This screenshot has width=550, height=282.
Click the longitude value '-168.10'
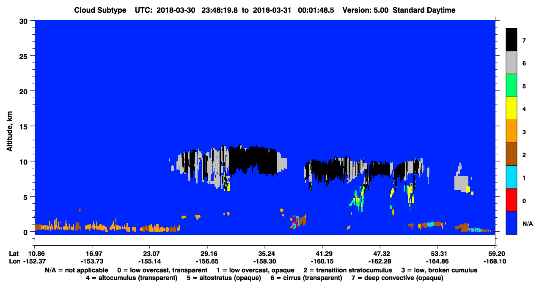tap(495, 261)
